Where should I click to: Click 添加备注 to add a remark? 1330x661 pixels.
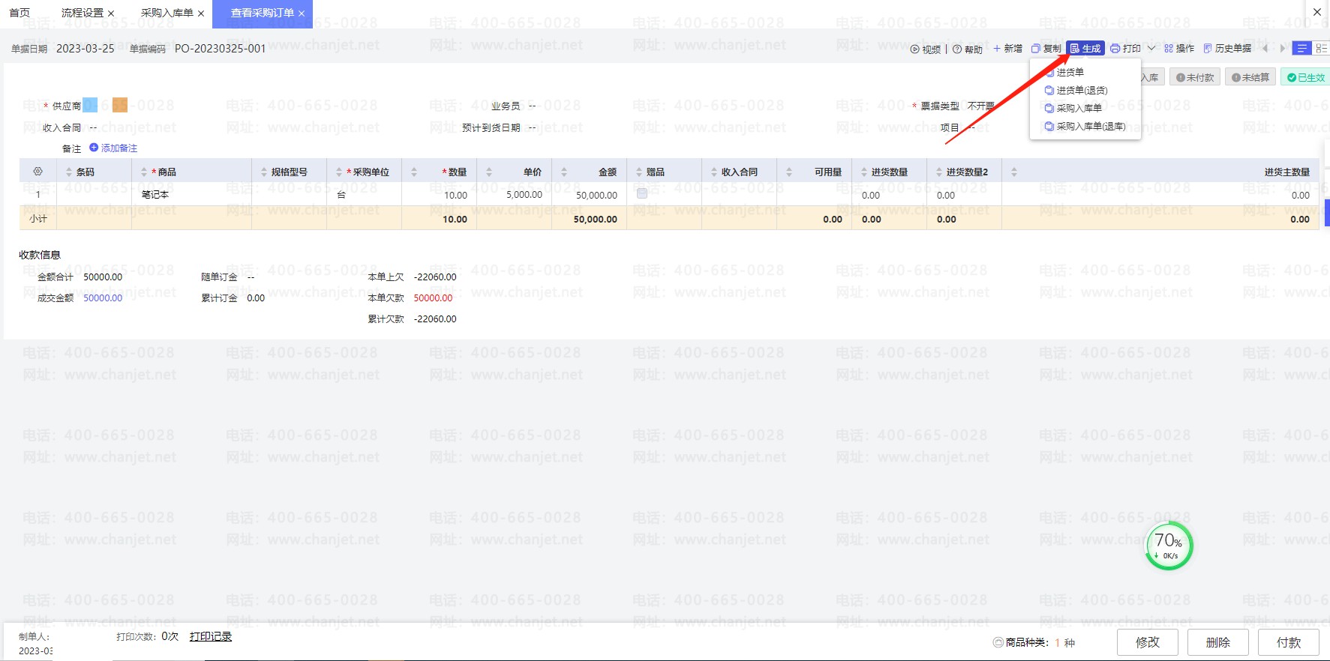[113, 148]
